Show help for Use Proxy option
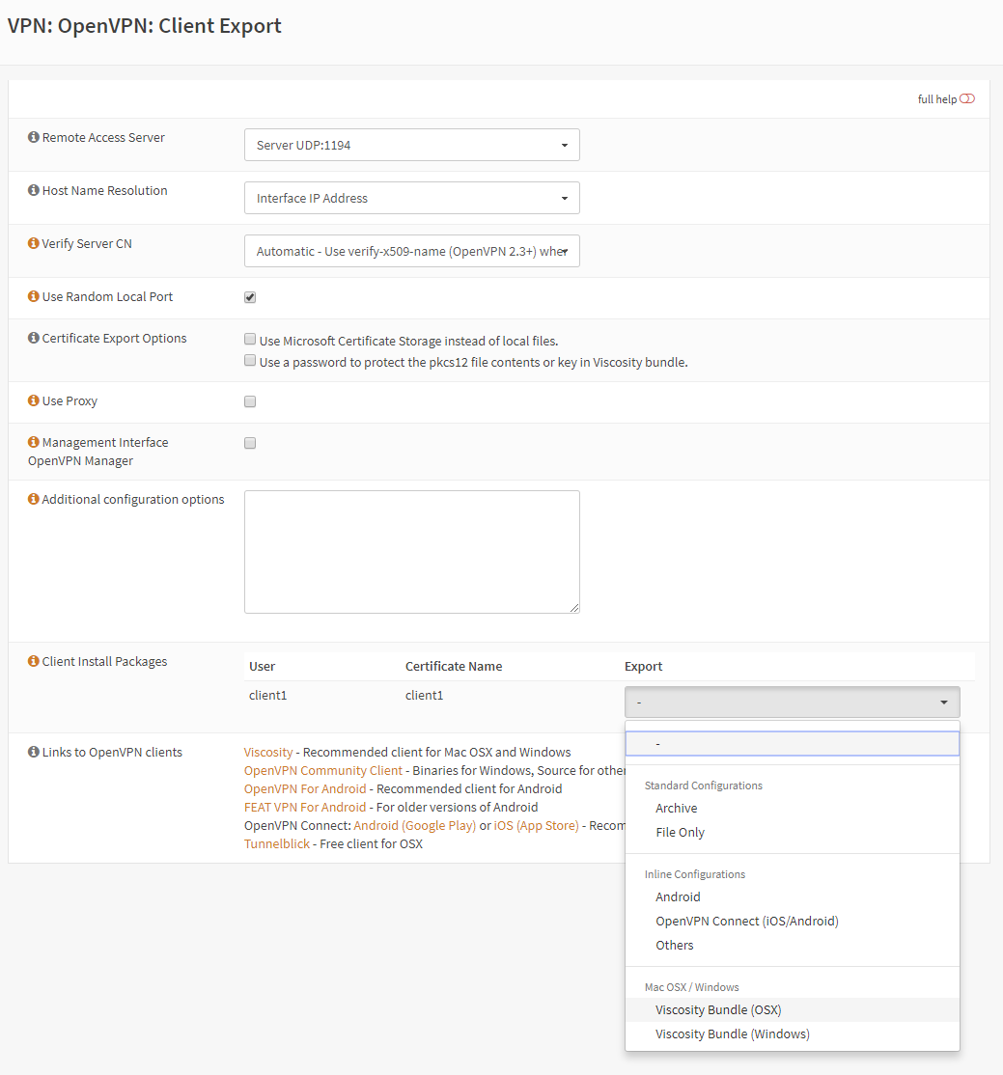 tap(34, 401)
